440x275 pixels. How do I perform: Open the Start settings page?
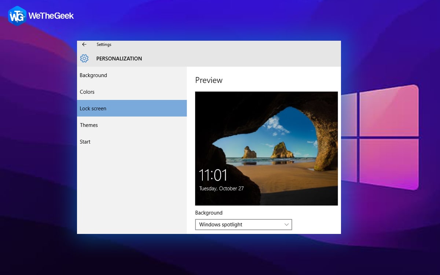132,142
